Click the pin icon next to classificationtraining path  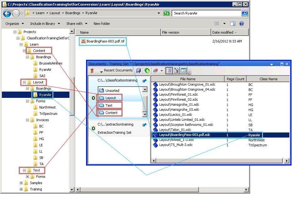pyautogui.click(x=144, y=80)
